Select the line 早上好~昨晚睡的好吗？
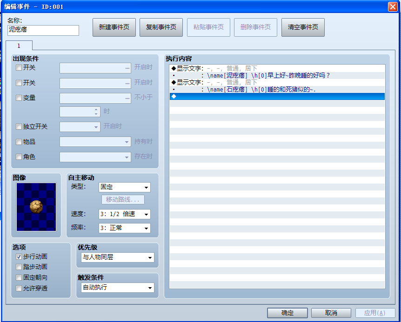The height and width of the screenshot is (322, 401). pos(277,76)
